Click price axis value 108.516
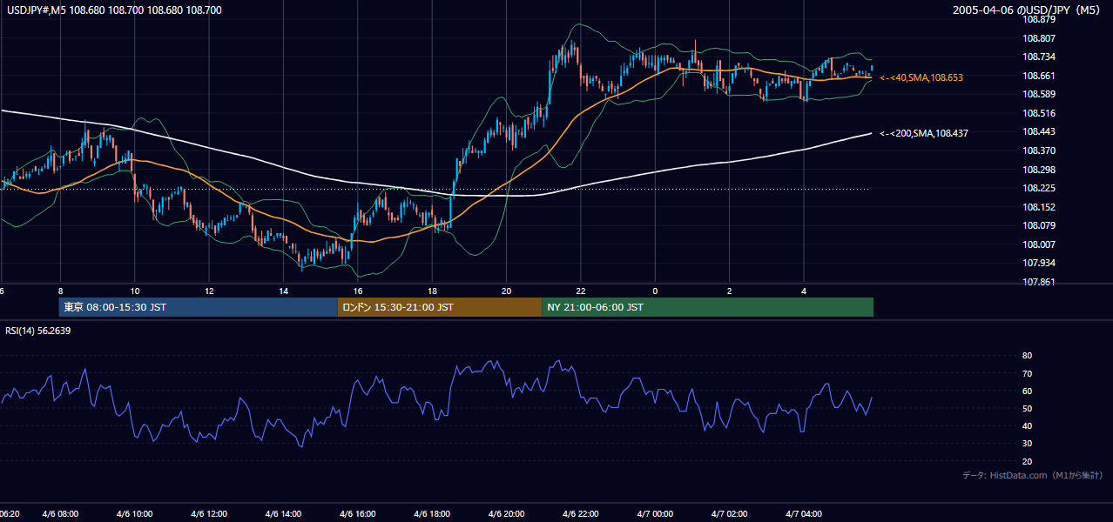This screenshot has width=1113, height=522. click(1038, 113)
